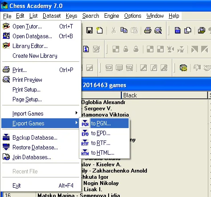211x197 pixels.
Task: Click the EPD export icon in submenu
Action: pos(85,133)
